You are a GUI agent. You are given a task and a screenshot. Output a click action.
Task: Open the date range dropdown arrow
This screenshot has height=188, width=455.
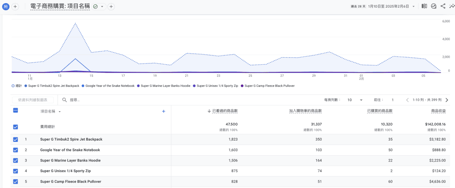[413, 6]
